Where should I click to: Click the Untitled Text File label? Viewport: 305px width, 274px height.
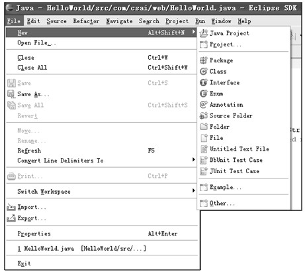coord(240,149)
